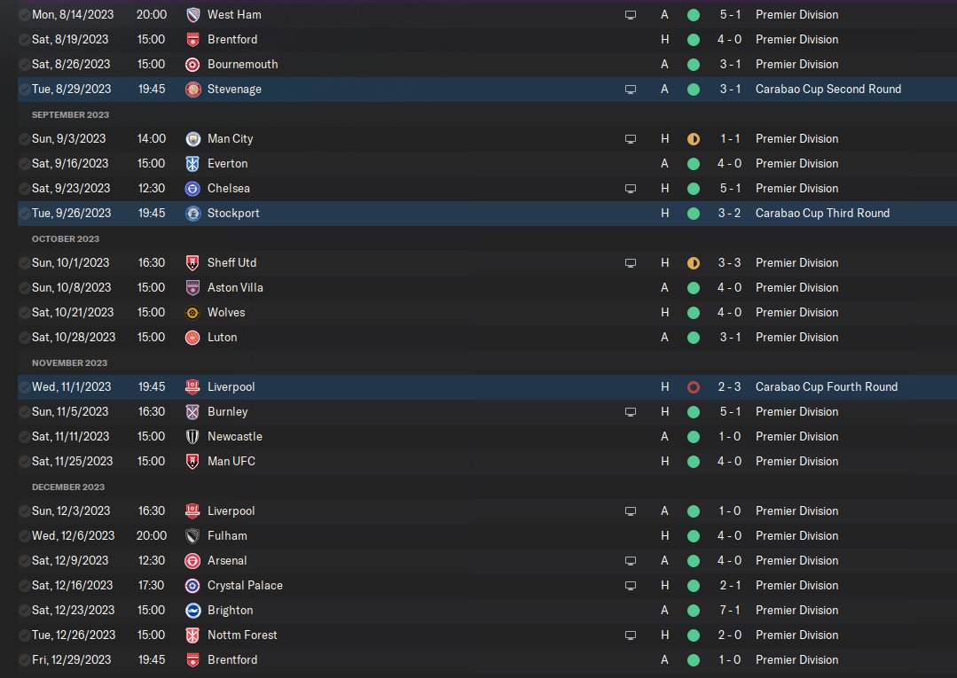957x678 pixels.
Task: Open Carabao Cup Fourth Round competition link
Action: (x=827, y=387)
